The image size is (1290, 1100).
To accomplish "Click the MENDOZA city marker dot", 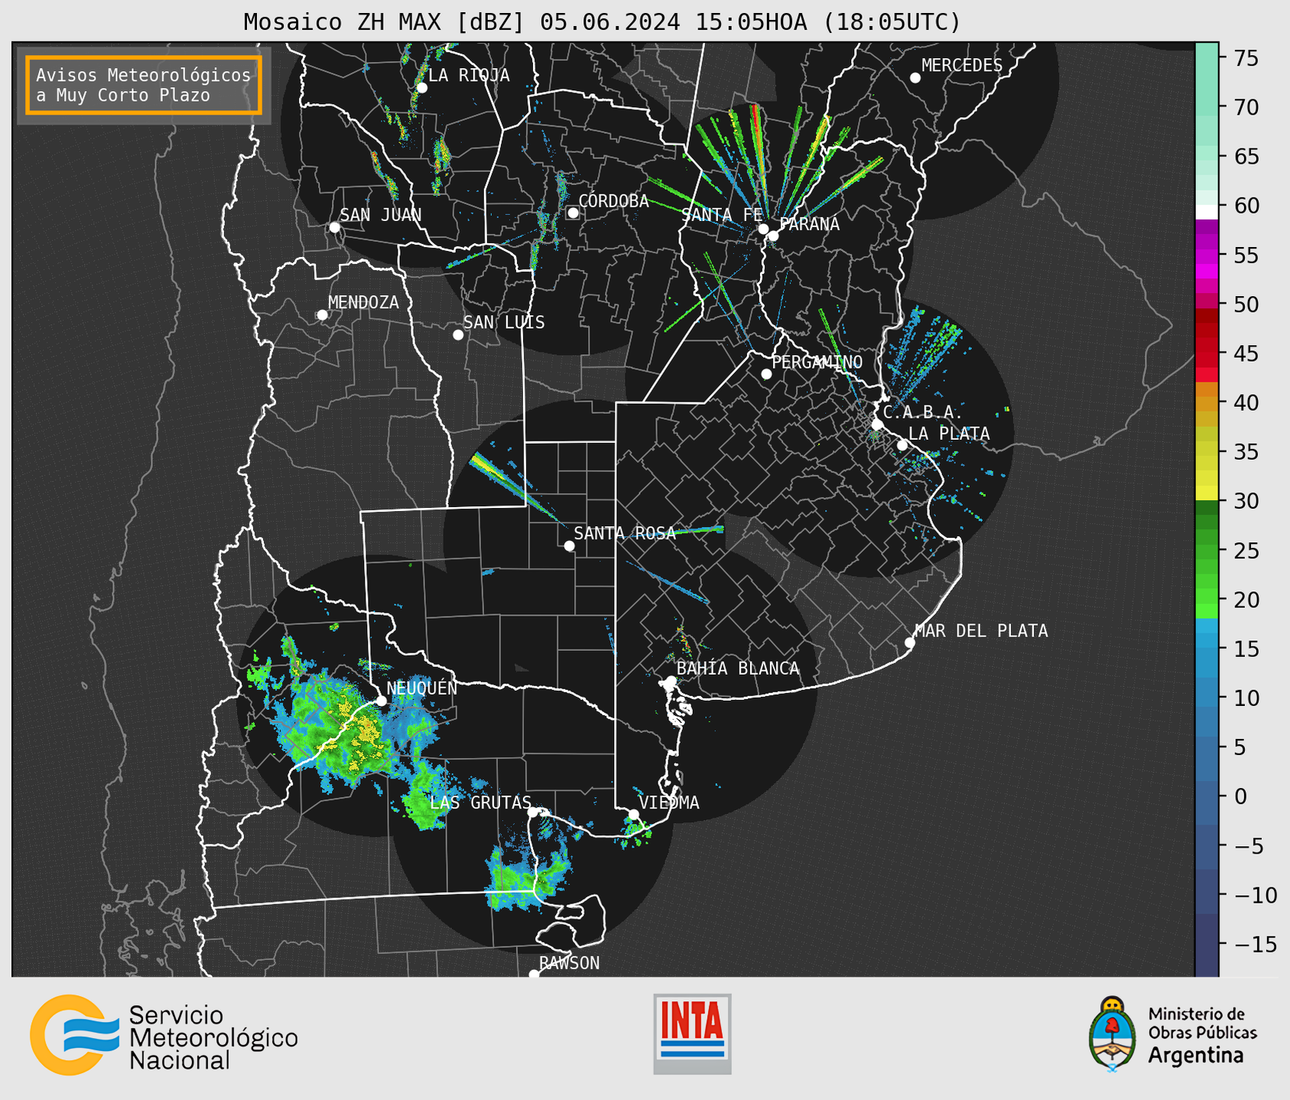I will 322,315.
